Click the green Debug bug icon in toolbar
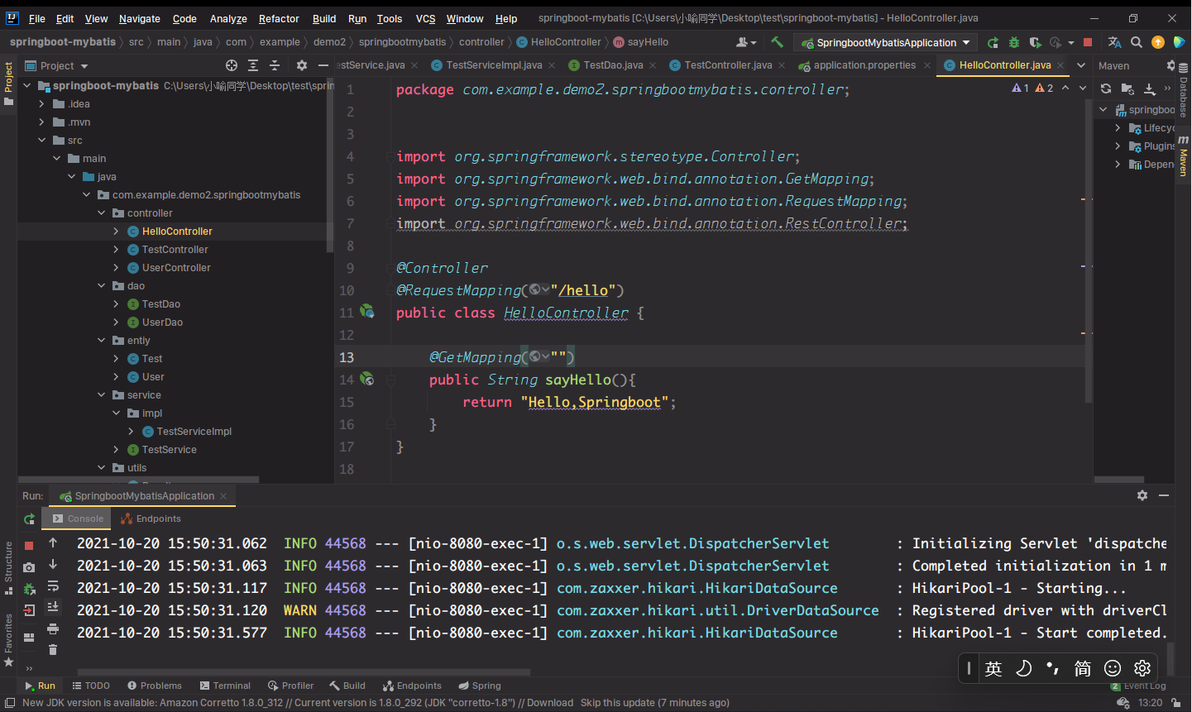Viewport: 1192px width, 712px height. (x=1013, y=42)
